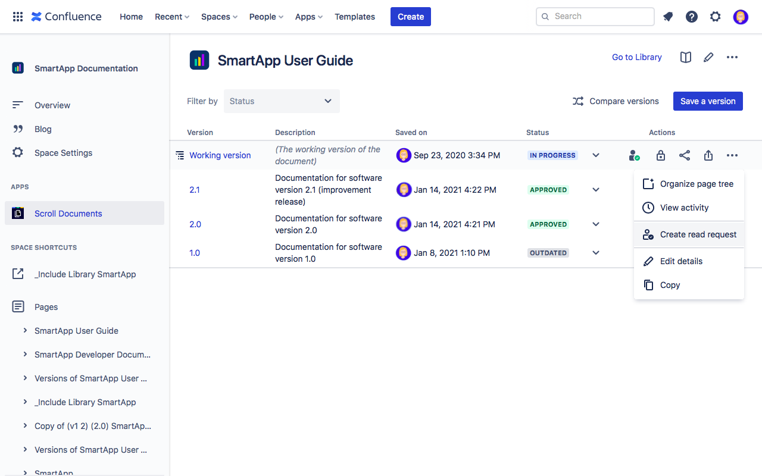The height and width of the screenshot is (476, 762).
Task: Click Templates in the top navigation
Action: tap(354, 17)
